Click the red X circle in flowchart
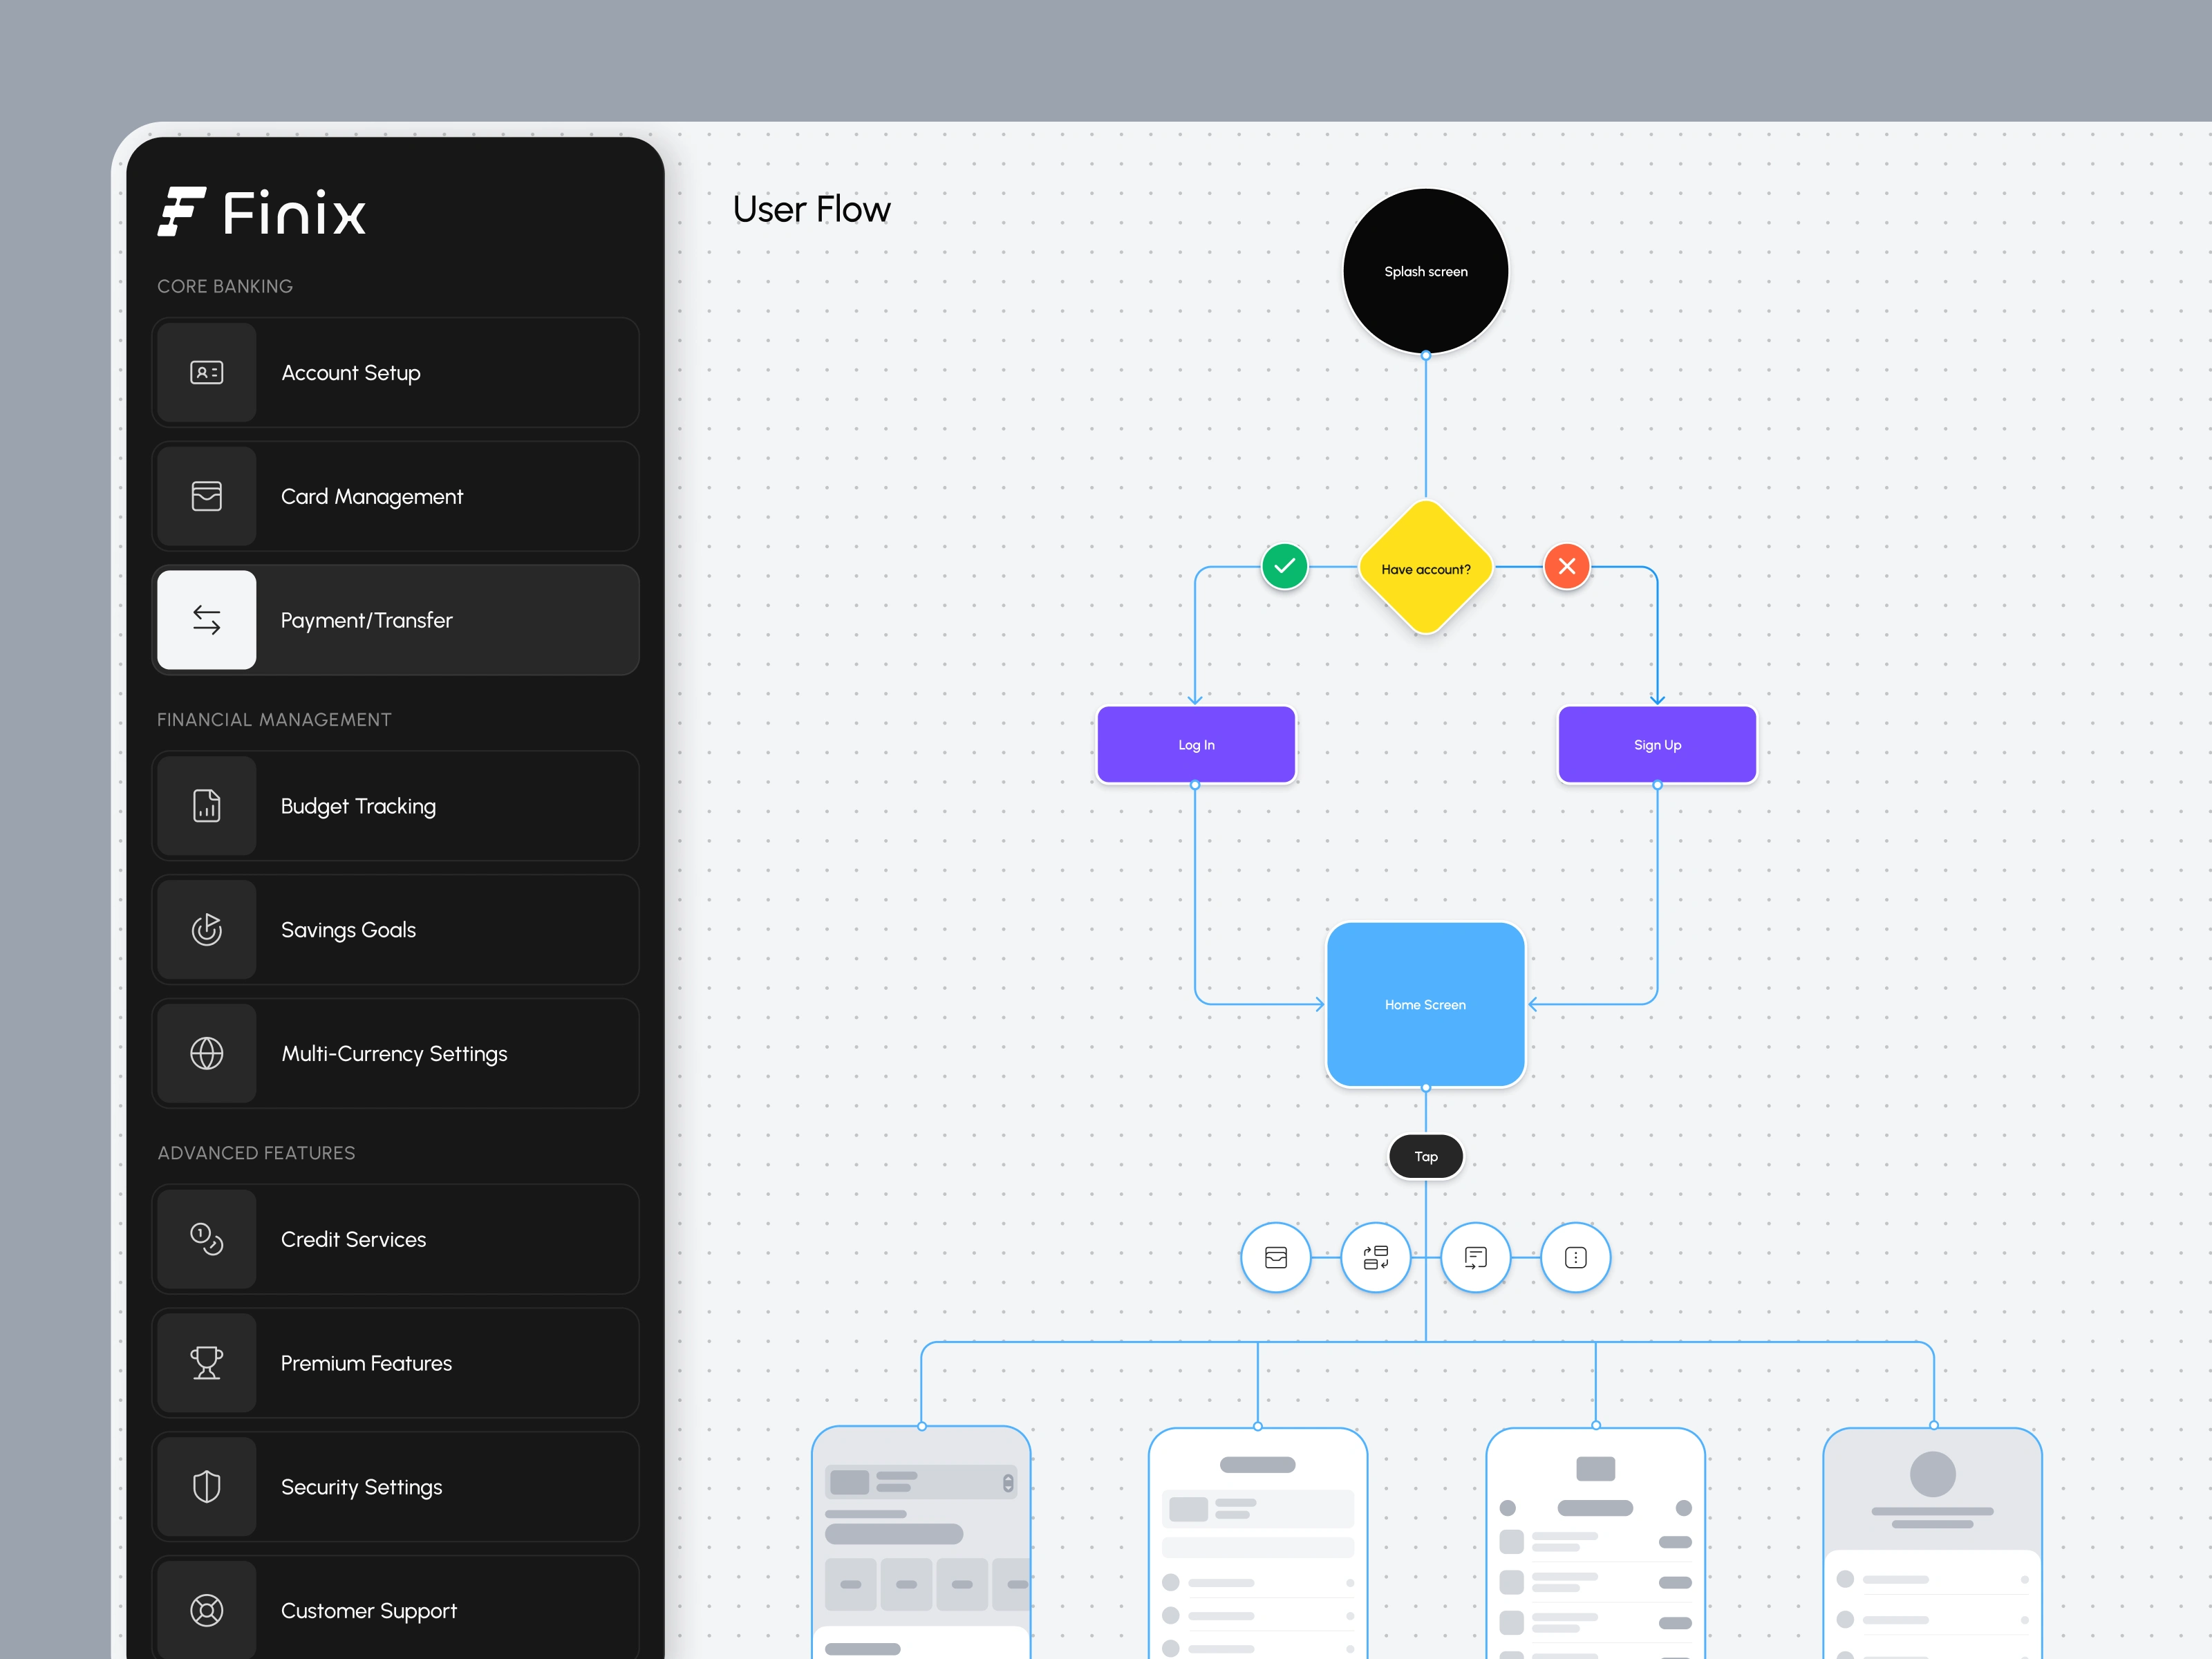 1567,567
